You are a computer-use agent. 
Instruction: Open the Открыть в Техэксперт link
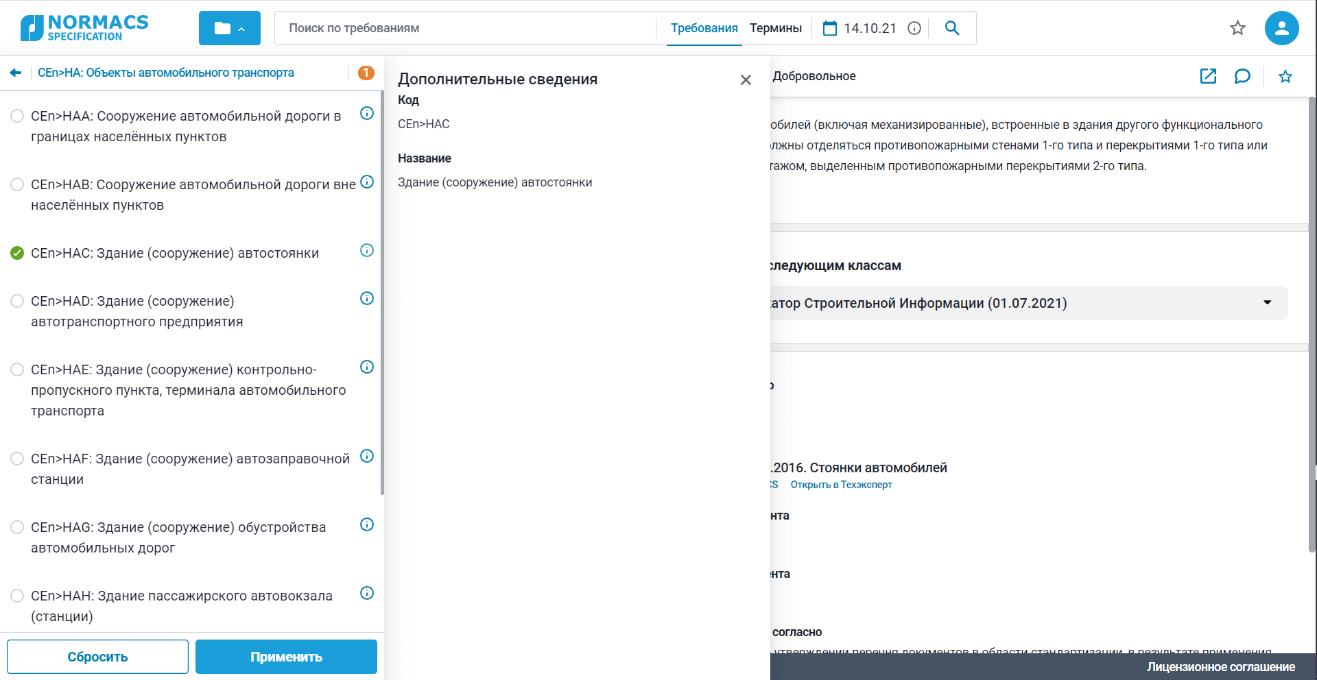tap(841, 485)
